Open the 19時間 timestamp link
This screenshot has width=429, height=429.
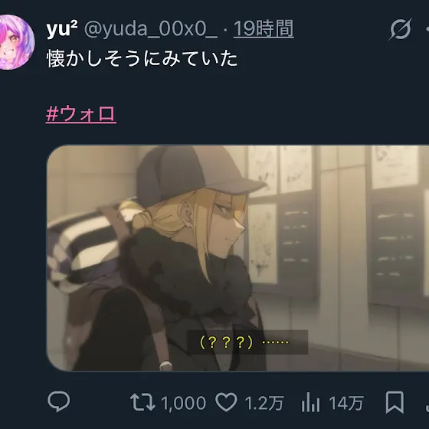pyautogui.click(x=264, y=28)
